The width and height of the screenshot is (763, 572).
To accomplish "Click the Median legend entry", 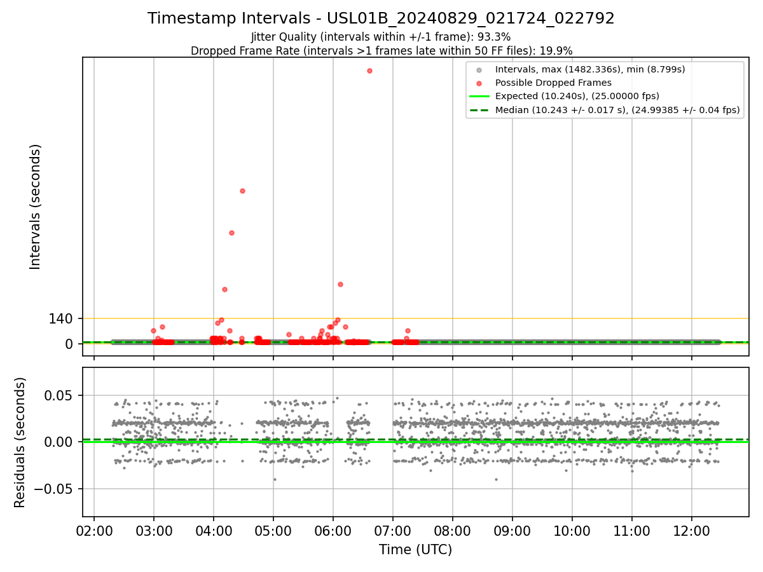I will pyautogui.click(x=617, y=110).
